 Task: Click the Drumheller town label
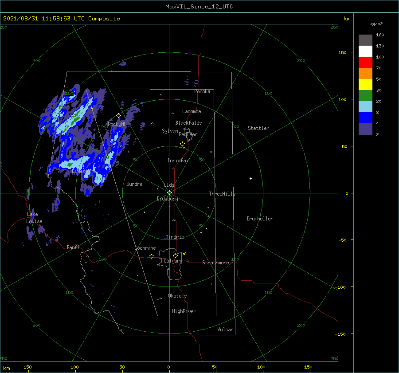pos(260,219)
